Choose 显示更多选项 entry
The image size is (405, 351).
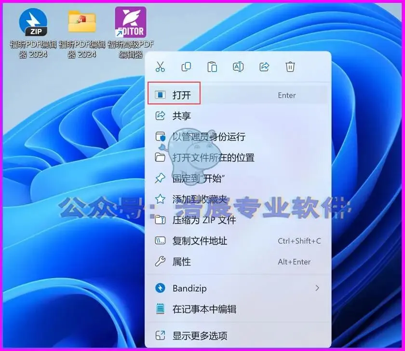click(x=238, y=336)
